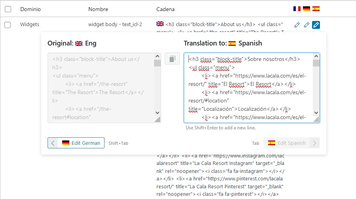Image resolution: width=356 pixels, height=199 pixels.
Task: Check the Widgets row checkbox
Action: click(x=8, y=25)
